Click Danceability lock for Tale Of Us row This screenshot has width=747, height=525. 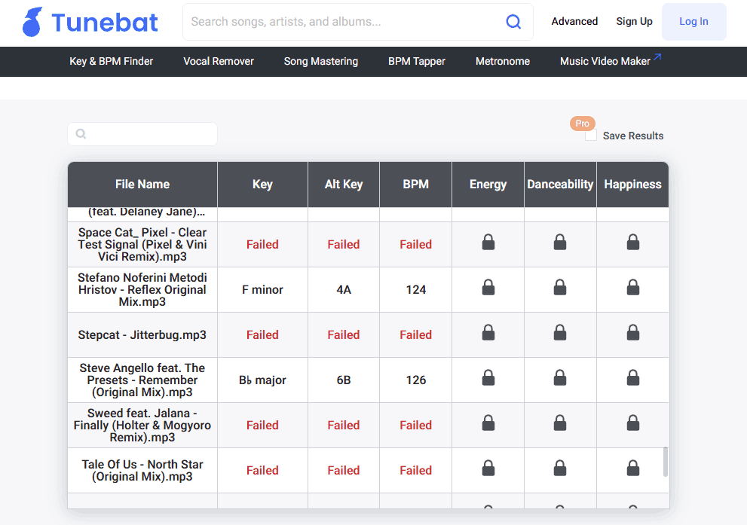point(560,469)
